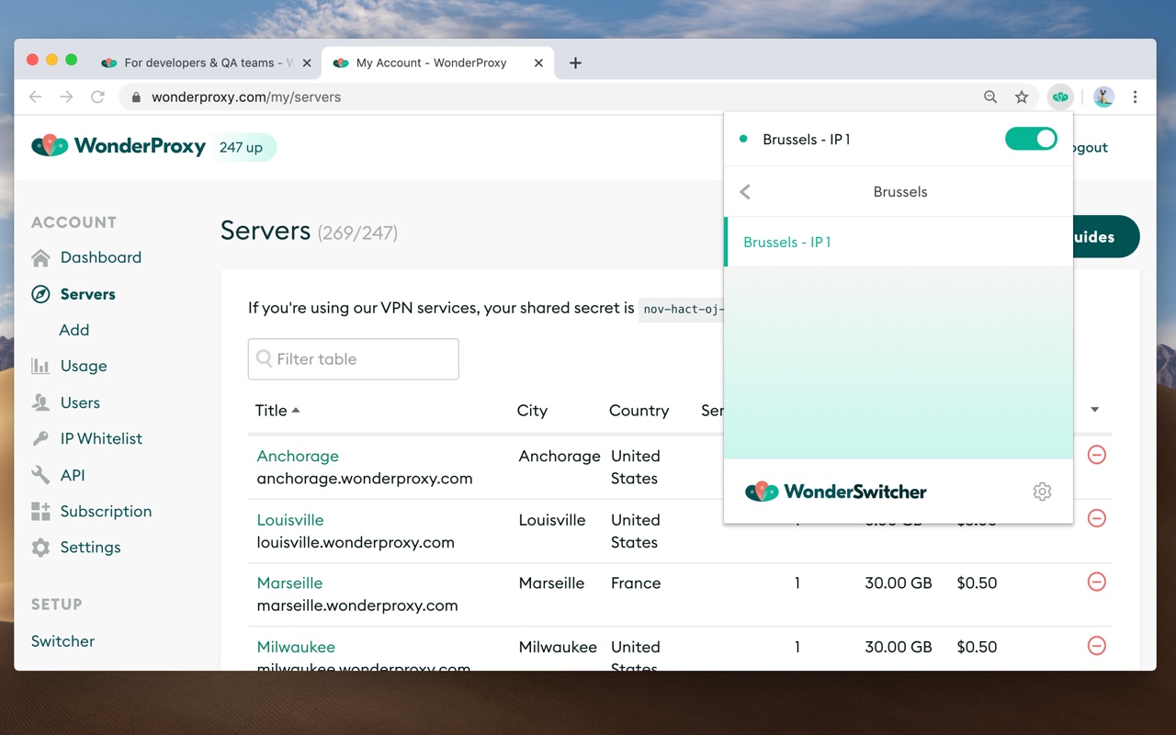The height and width of the screenshot is (735, 1176).
Task: Click the IP Whitelist key icon
Action: [x=40, y=438]
